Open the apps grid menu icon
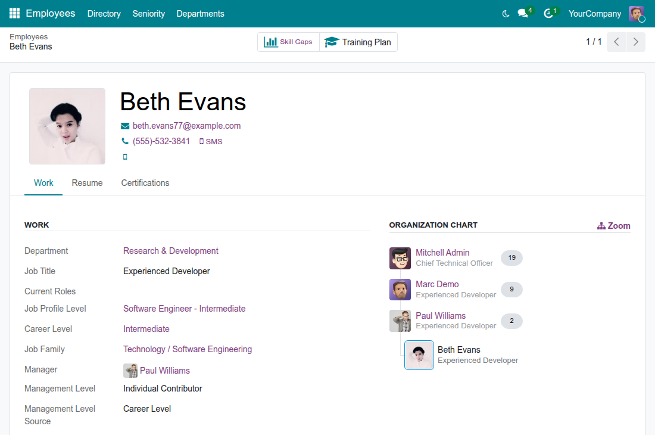Viewport: 655px width, 435px height. (15, 13)
